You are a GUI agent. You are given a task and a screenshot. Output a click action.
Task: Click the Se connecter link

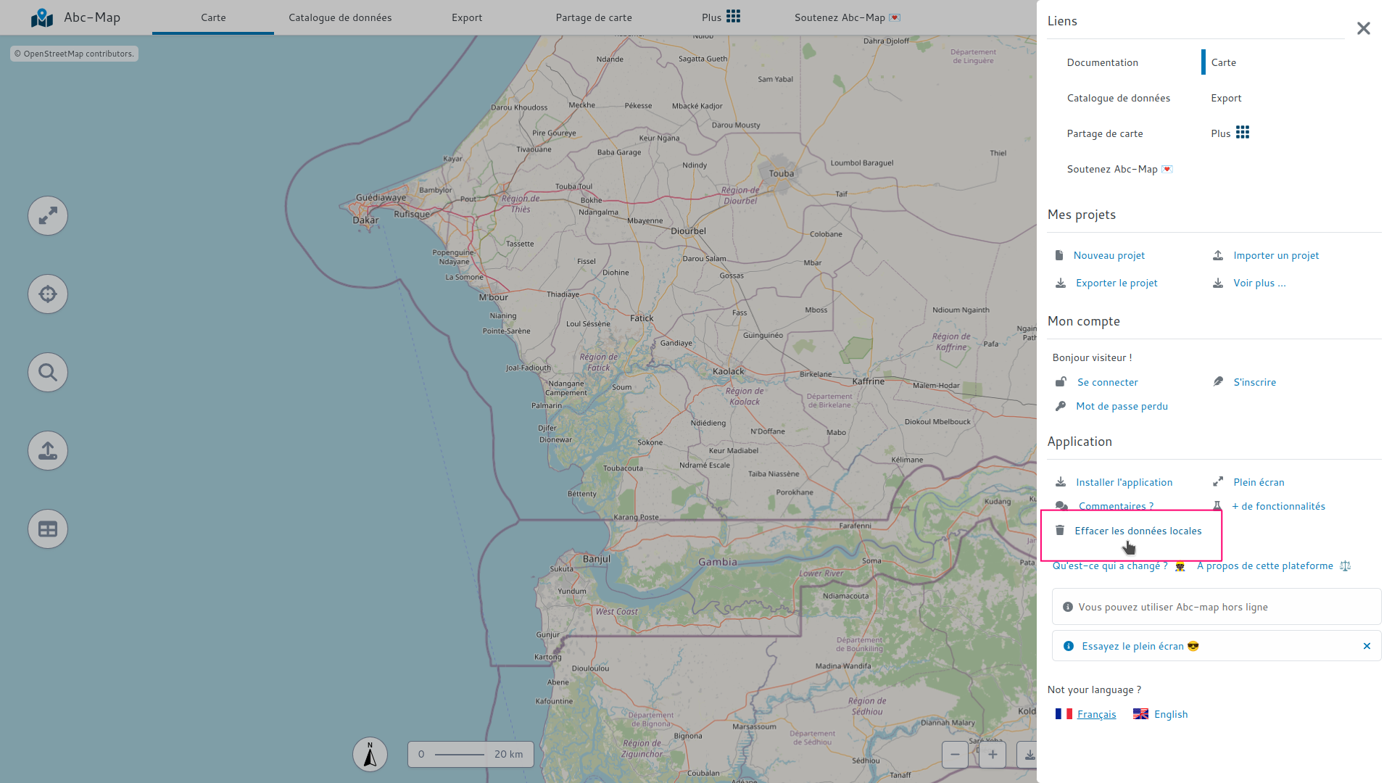pos(1107,383)
